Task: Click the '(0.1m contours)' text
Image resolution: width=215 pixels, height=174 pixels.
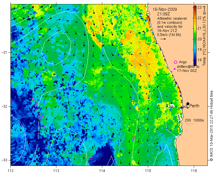Action: pos(170,23)
